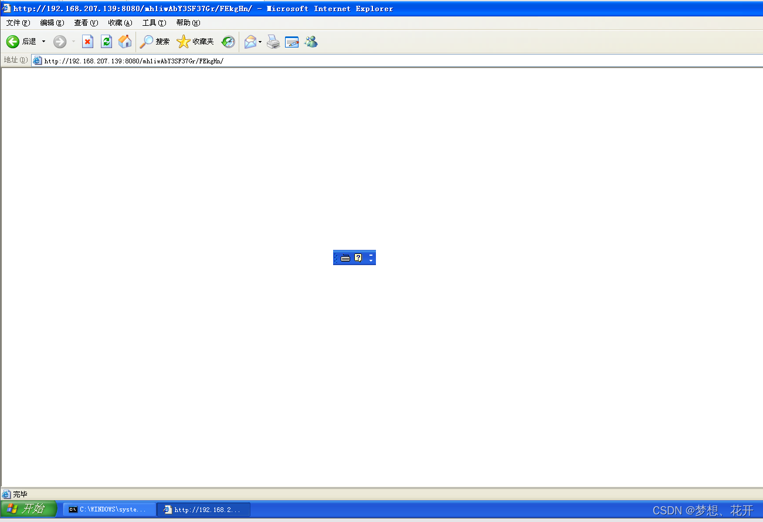
Task: Open the 文件(F) menu
Action: point(18,23)
